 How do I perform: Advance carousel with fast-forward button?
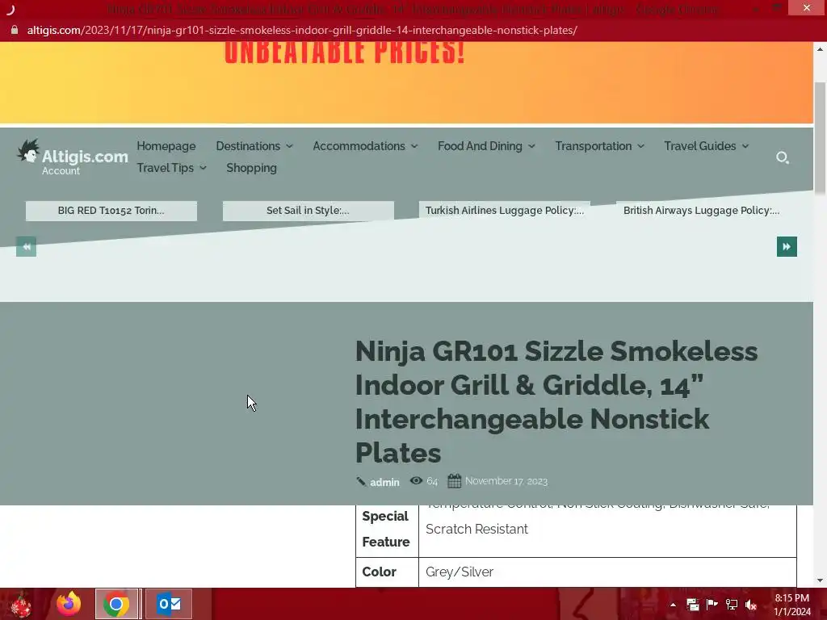787,247
